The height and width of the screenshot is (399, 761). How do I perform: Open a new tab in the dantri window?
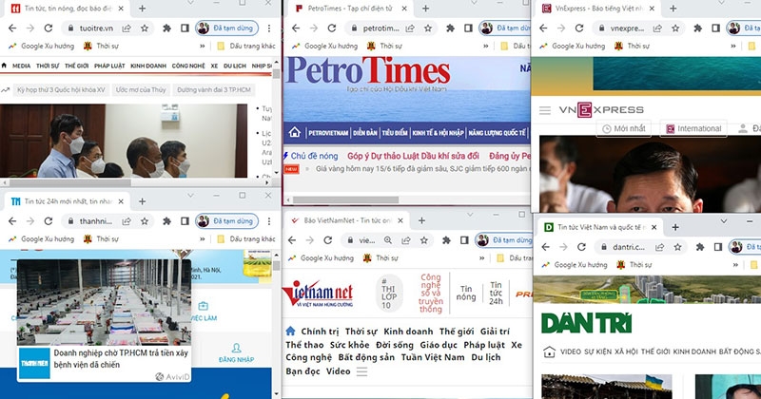(x=675, y=227)
